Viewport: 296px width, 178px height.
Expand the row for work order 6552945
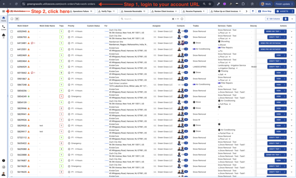tap(292, 31)
